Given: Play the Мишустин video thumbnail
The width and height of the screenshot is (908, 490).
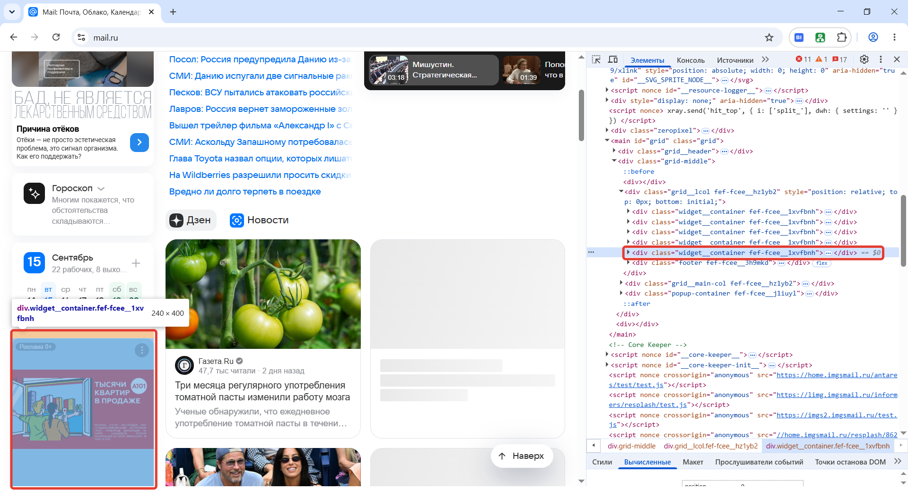Looking at the screenshot, I should click(x=388, y=70).
